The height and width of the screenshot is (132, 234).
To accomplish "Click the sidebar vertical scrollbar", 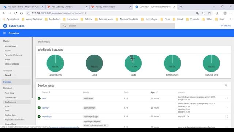I will point(33,67).
